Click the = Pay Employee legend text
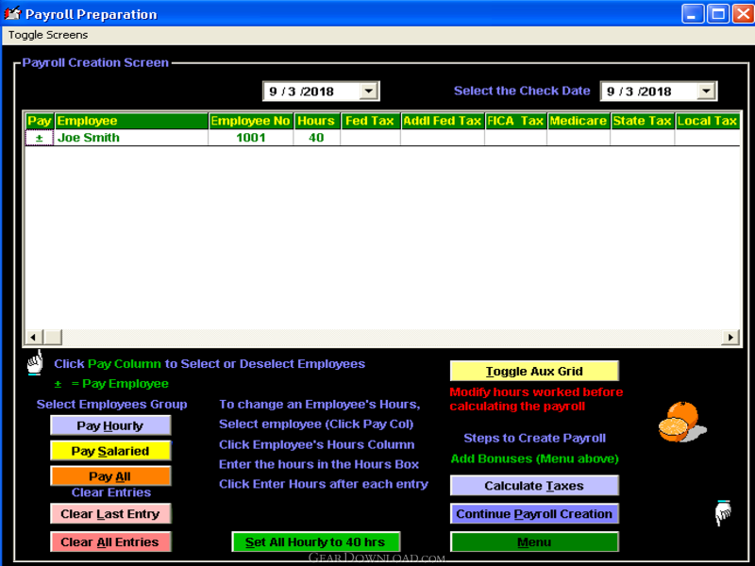This screenshot has height=566, width=755. (x=120, y=384)
